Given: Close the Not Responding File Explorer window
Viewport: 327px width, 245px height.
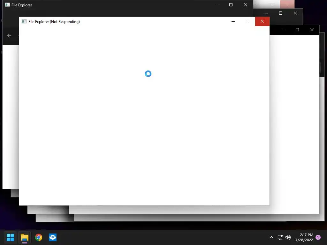Looking at the screenshot, I should click(262, 21).
